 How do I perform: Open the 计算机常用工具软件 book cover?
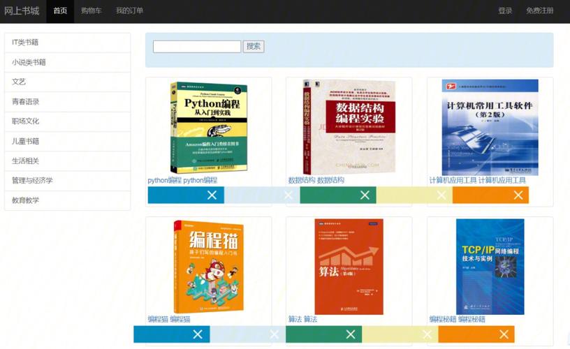tap(490, 128)
